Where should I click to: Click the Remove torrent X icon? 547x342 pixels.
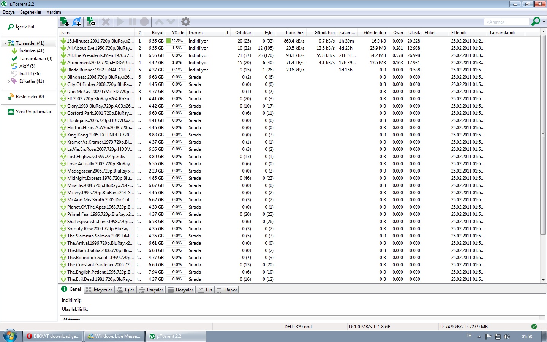coord(106,22)
